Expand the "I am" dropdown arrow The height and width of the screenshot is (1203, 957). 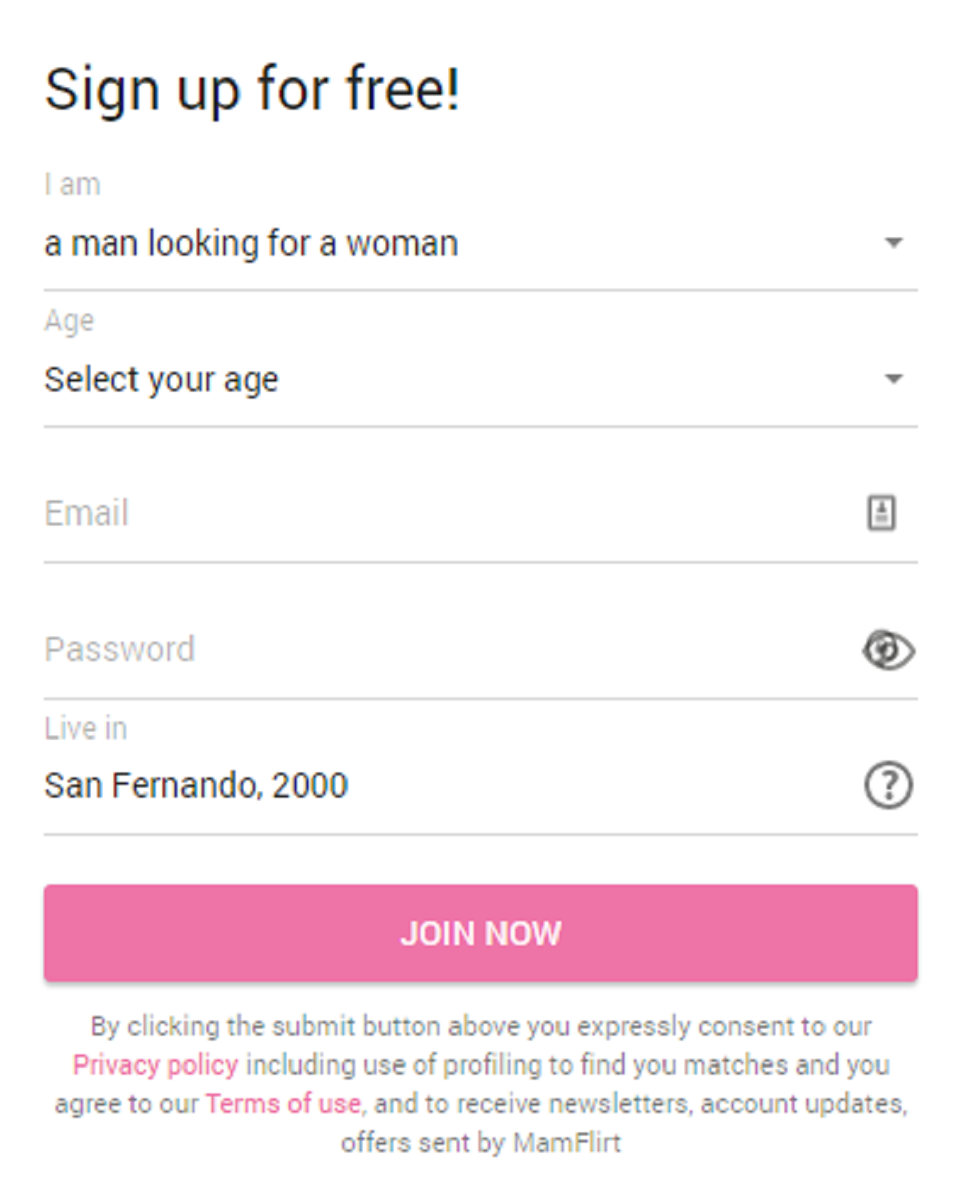(893, 243)
